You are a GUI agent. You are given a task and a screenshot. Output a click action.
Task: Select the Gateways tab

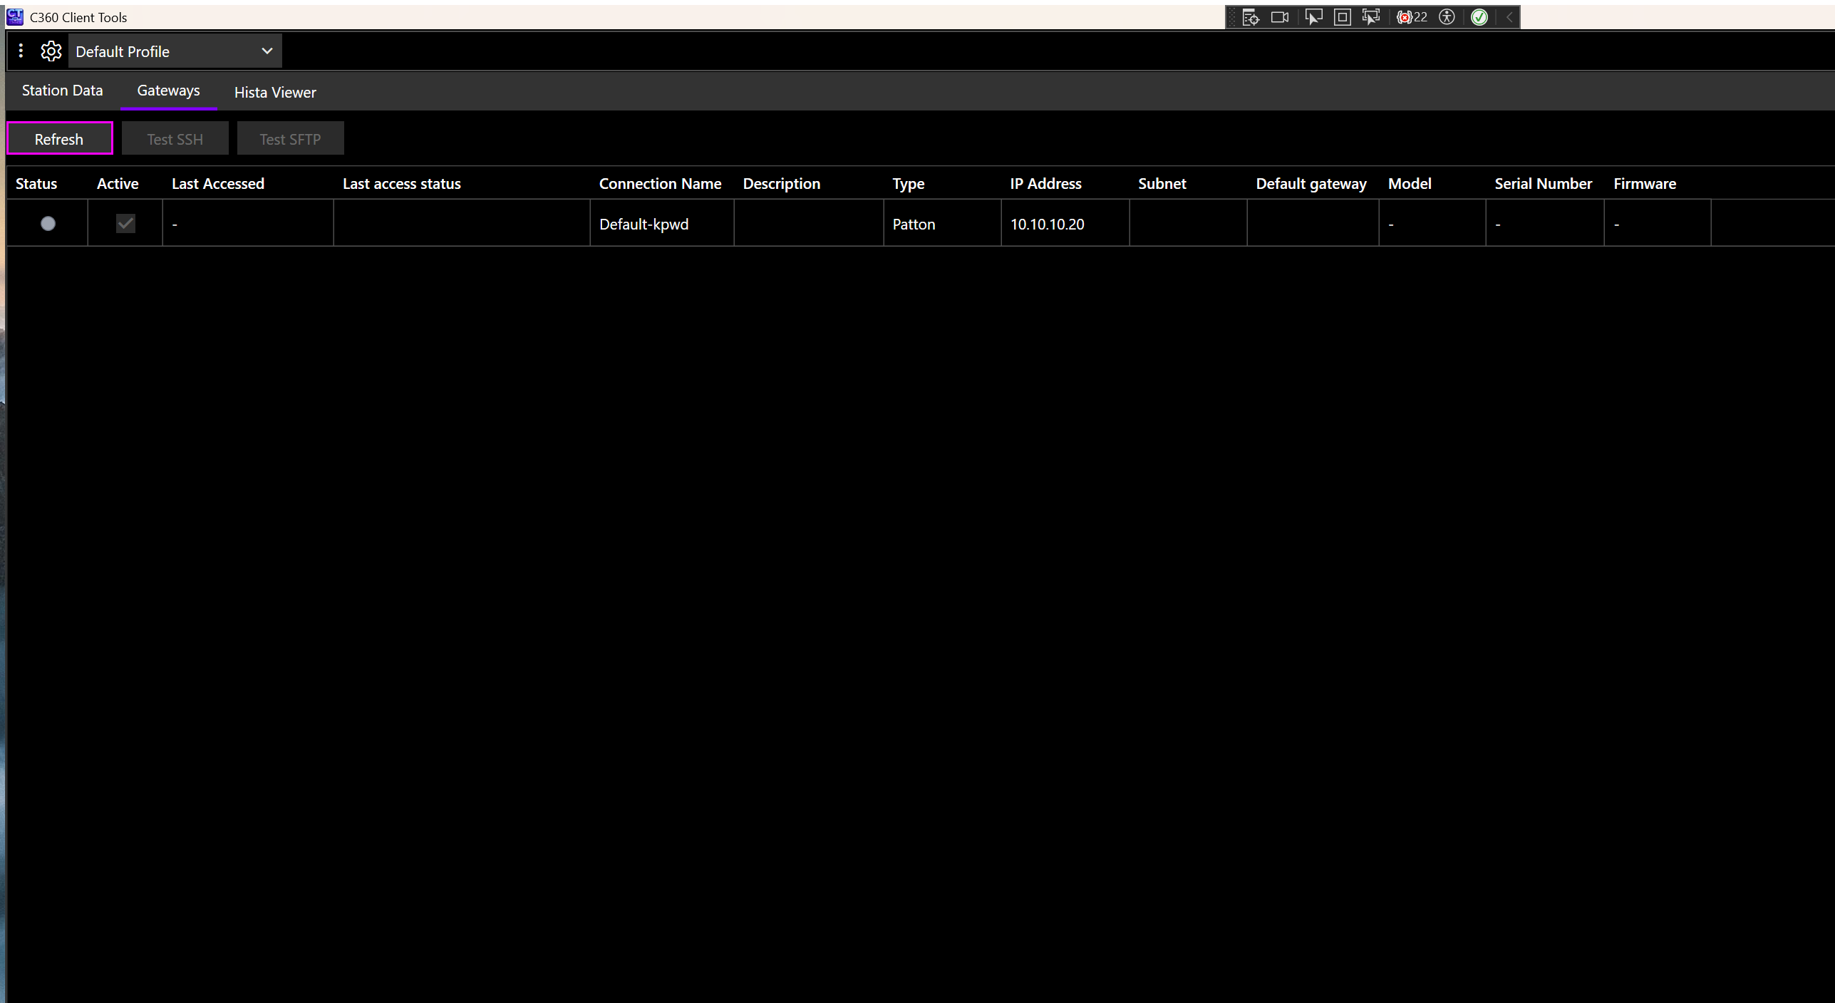(169, 91)
